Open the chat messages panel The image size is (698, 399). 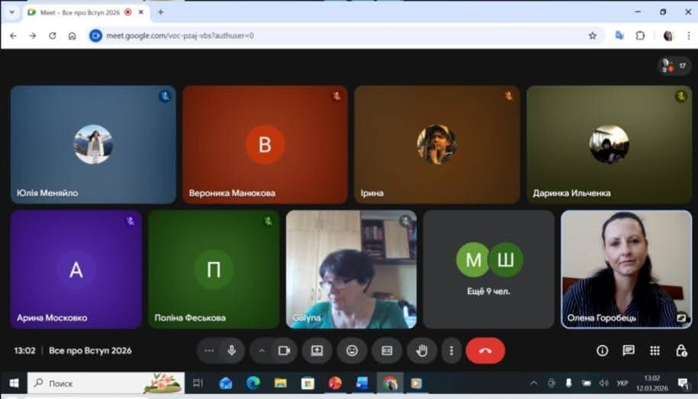(x=629, y=350)
